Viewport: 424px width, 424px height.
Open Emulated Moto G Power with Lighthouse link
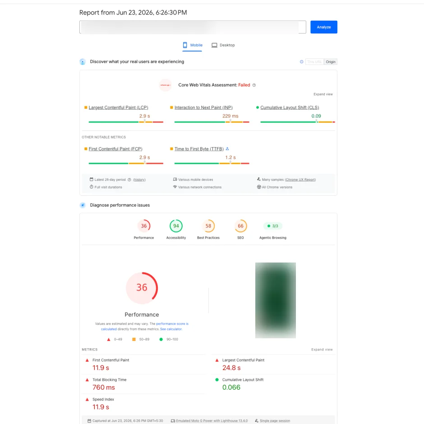212,421
